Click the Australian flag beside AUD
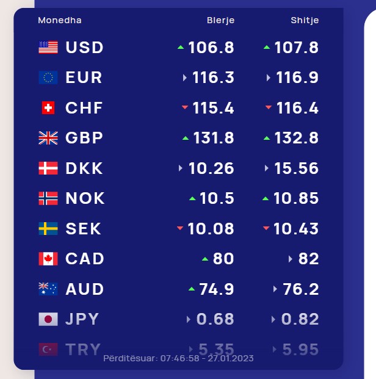The width and height of the screenshot is (376, 379). click(x=48, y=289)
